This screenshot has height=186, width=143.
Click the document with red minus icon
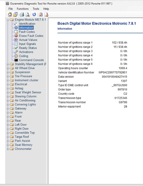(46, 14)
